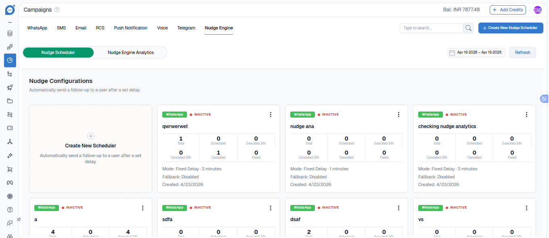Open the OpenAI logo icon in sidebar
Viewport: 549px width, 238px height.
tap(10, 196)
